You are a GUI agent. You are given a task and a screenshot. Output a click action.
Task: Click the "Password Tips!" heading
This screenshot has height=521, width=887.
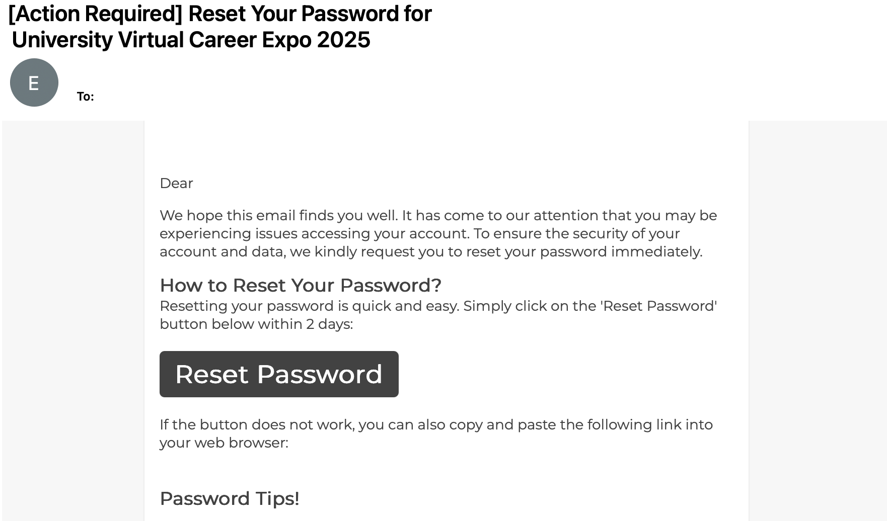[229, 498]
